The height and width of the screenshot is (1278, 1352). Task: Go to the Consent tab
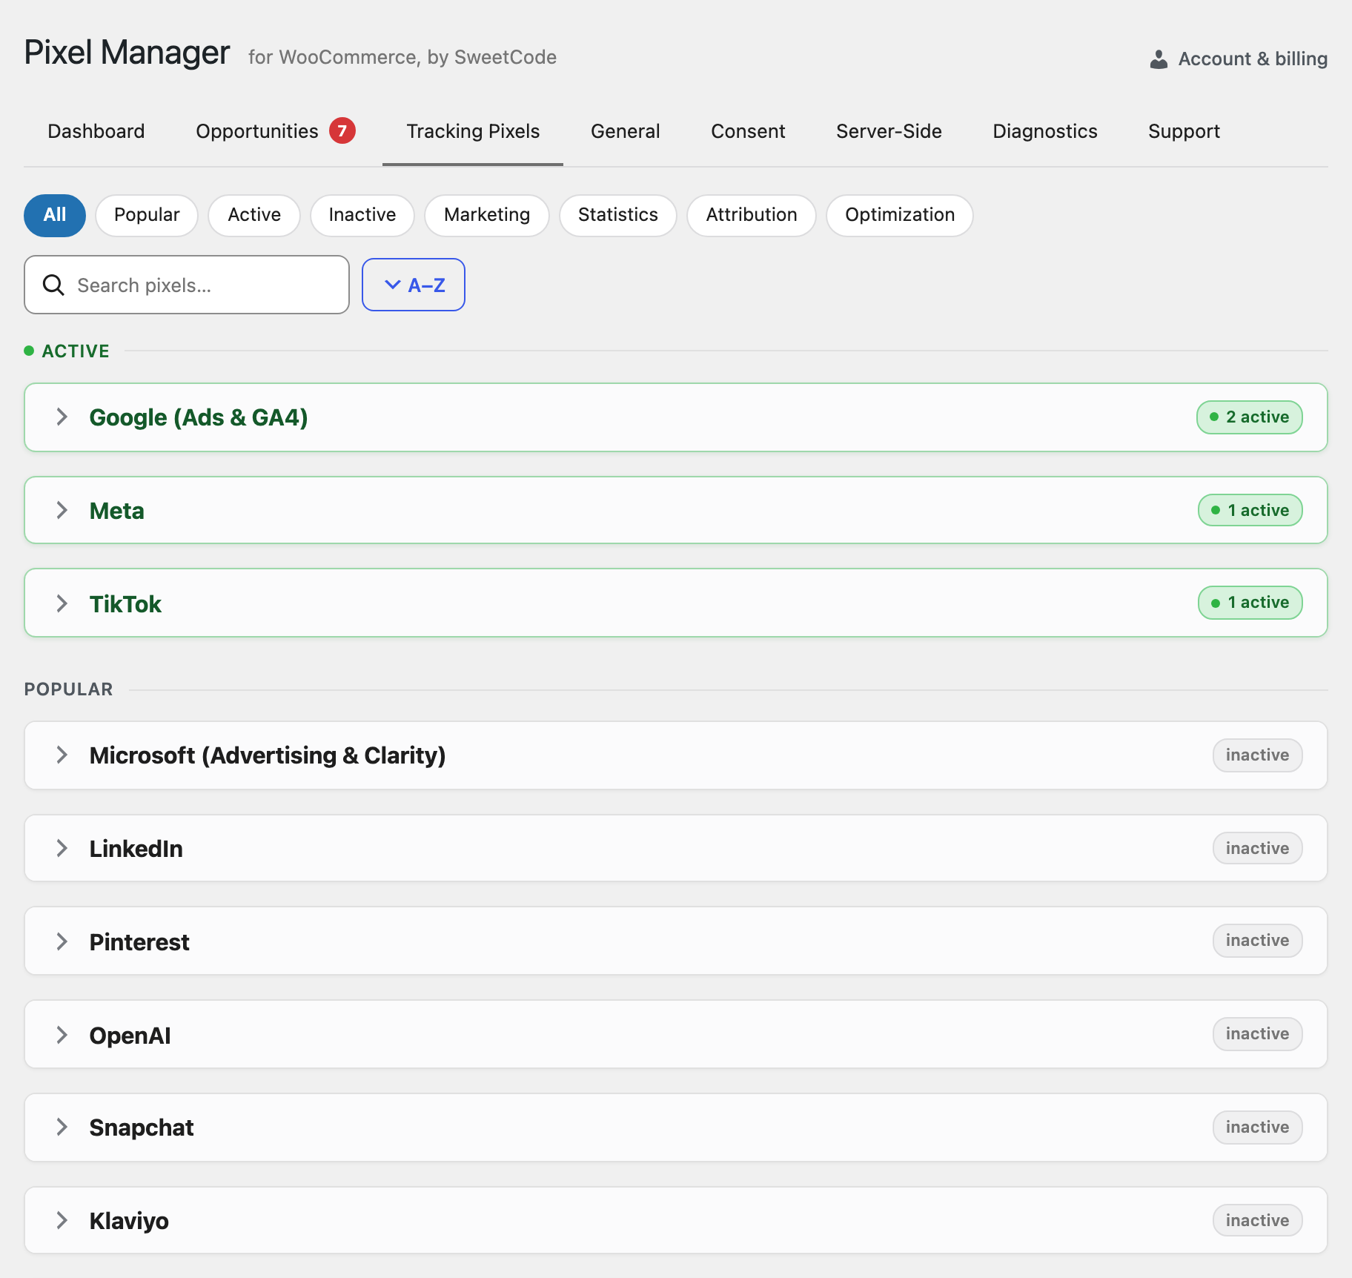[x=748, y=131]
